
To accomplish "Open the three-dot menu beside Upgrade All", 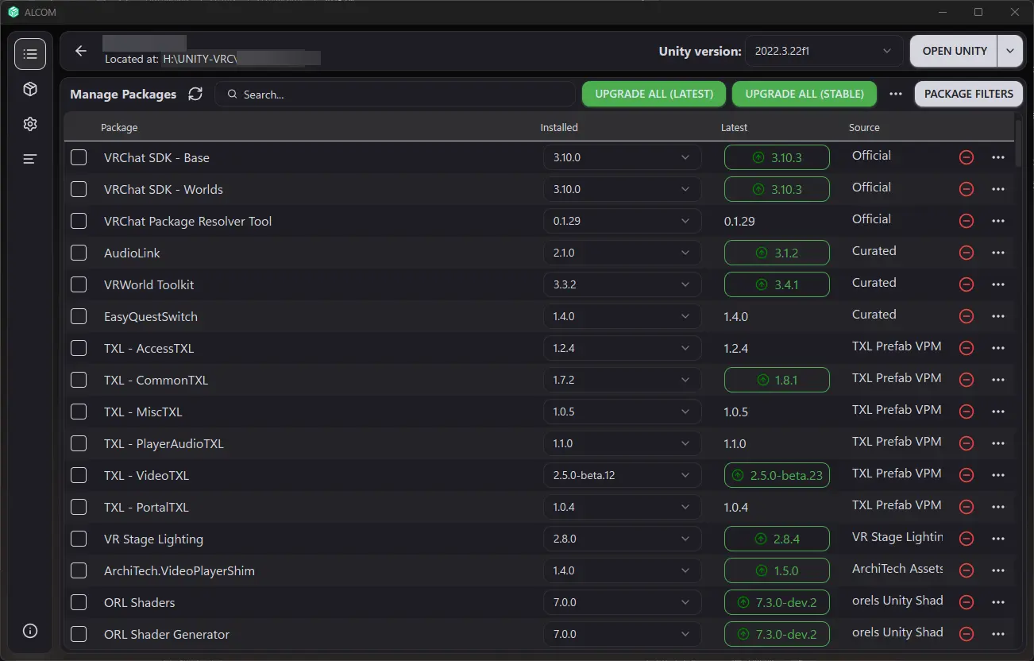I will point(896,94).
